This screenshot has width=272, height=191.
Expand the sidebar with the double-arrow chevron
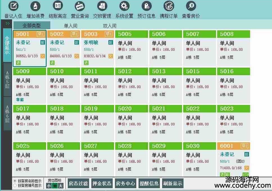8,23
